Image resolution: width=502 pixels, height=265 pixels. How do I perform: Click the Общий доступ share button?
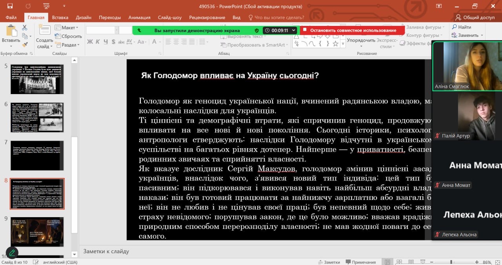click(x=475, y=17)
